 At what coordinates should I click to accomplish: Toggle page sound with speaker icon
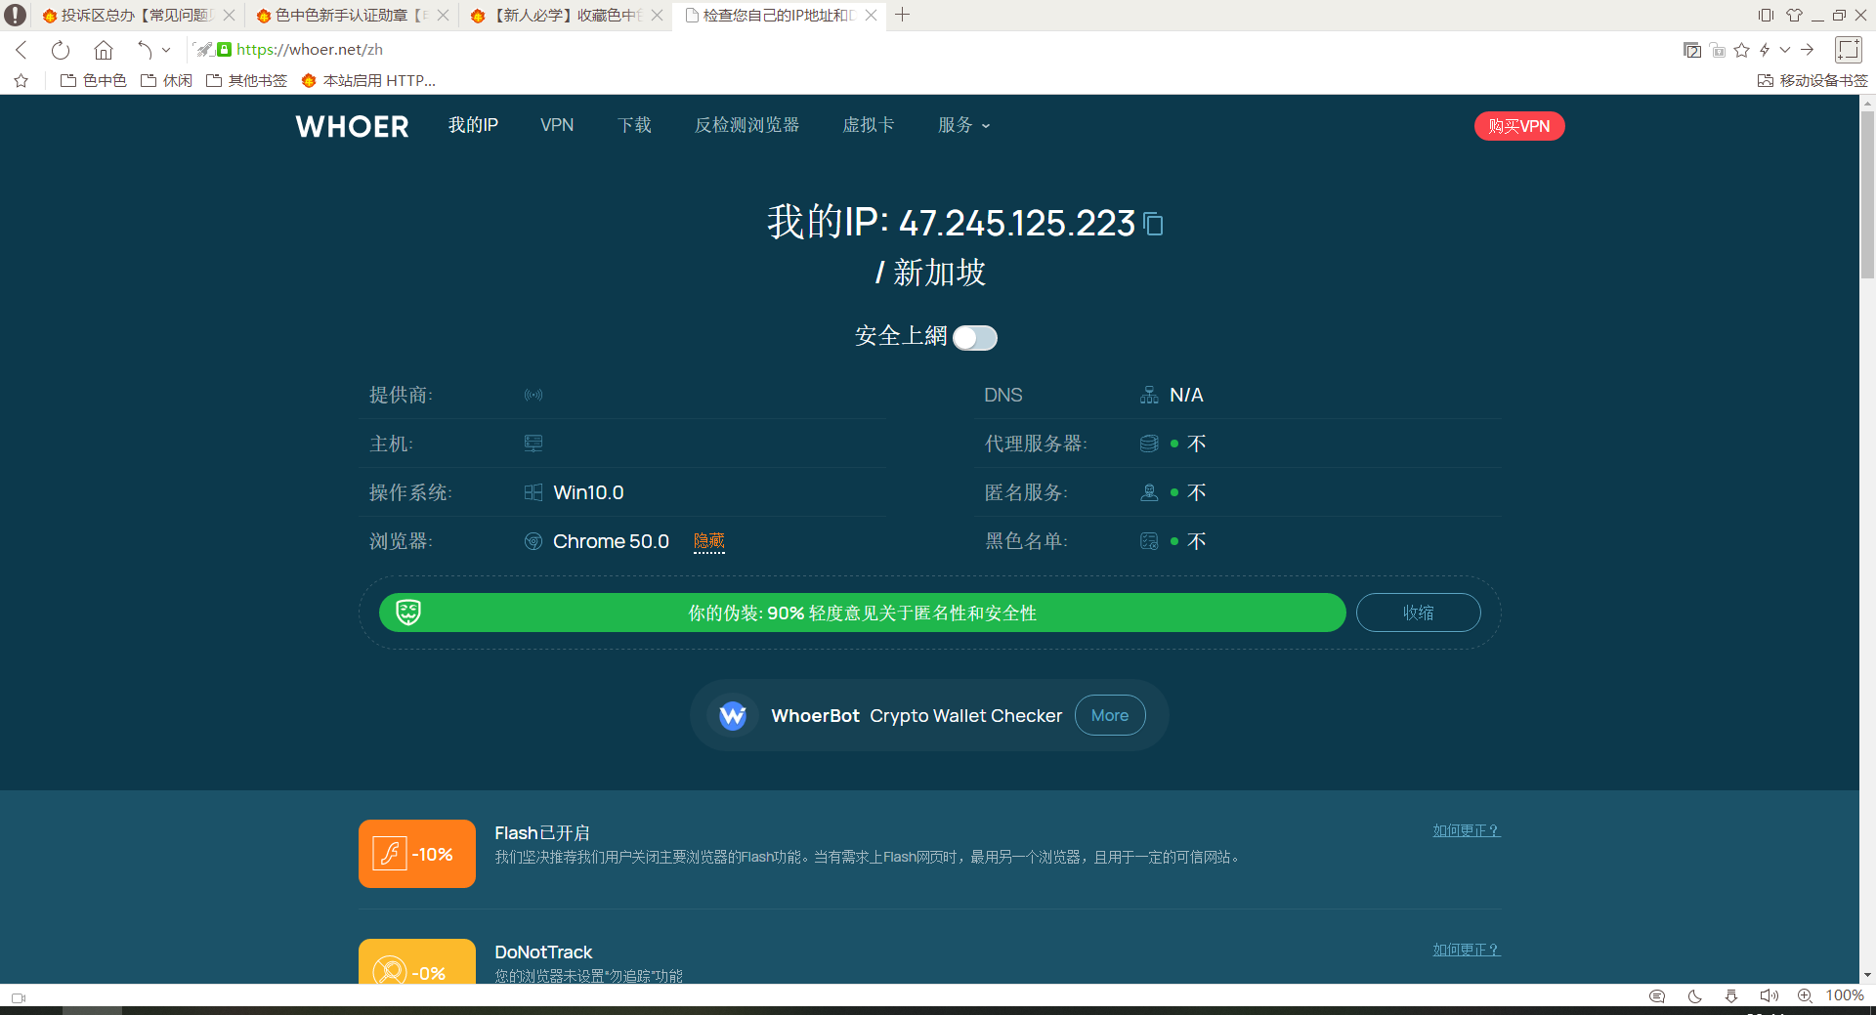point(1769,995)
